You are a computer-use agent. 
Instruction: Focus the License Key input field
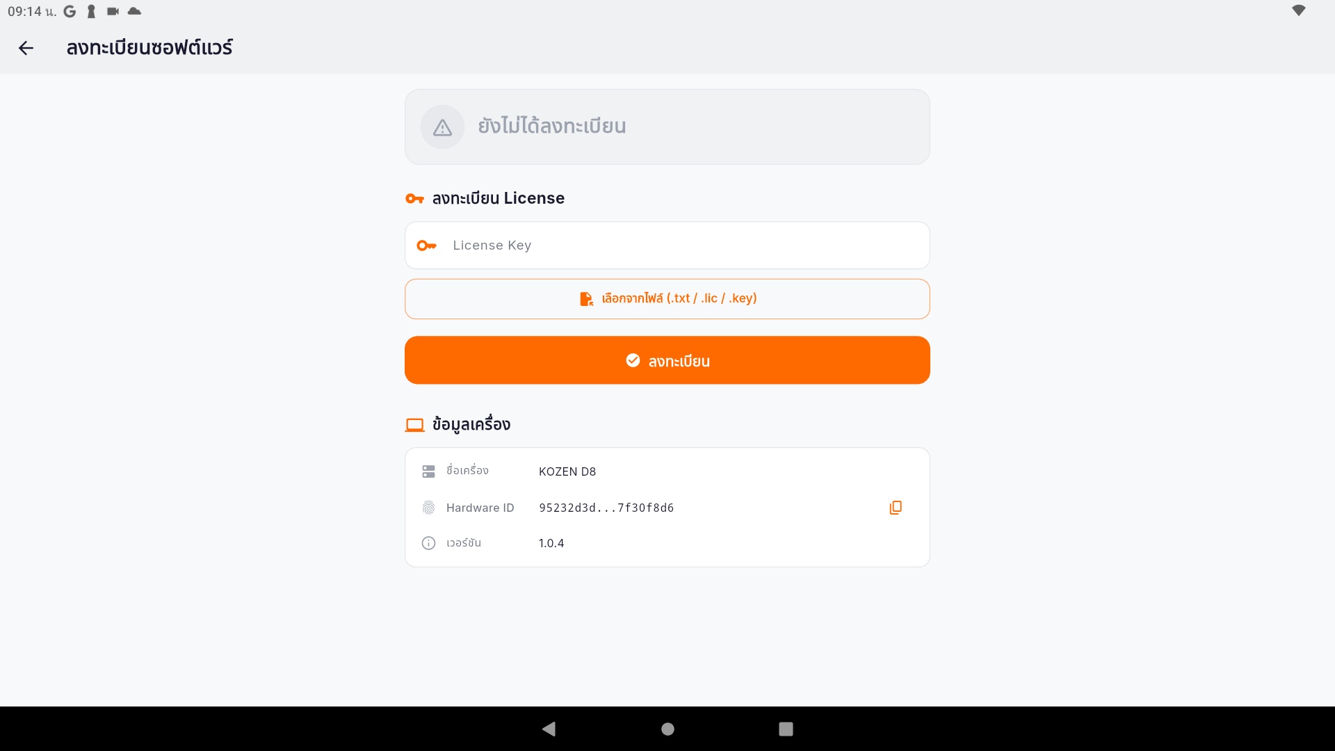pos(667,245)
